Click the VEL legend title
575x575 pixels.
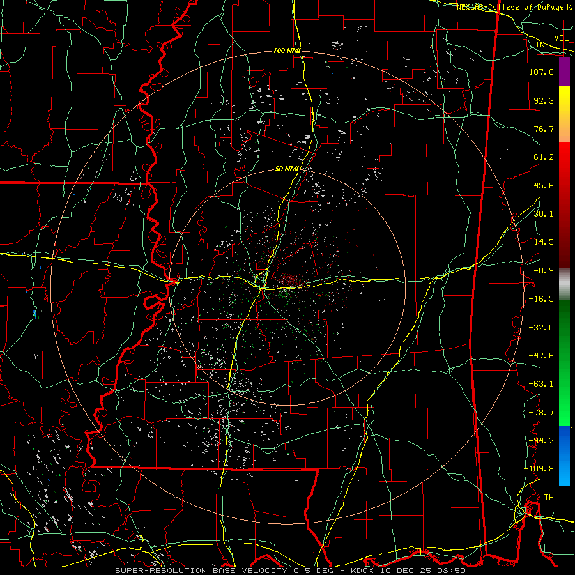click(562, 38)
